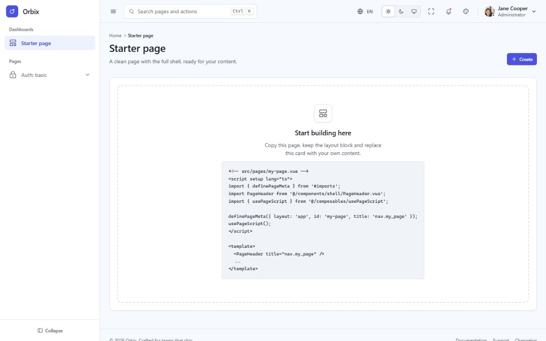Click the layout icon above Start building here

tap(323, 113)
